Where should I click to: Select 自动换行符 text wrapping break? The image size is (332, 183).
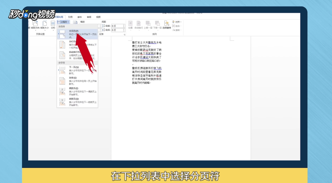point(77,55)
